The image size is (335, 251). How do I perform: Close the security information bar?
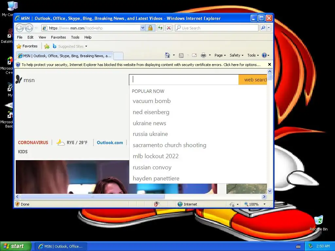click(270, 64)
